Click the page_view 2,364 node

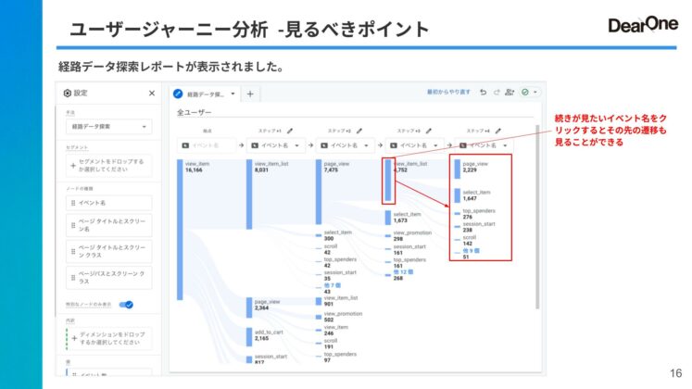point(249,307)
